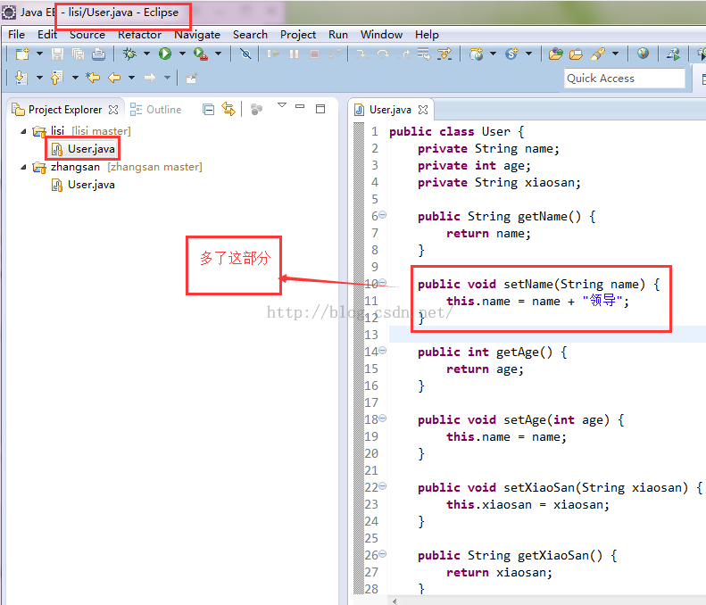
Task: Click the Forward navigation arrow icon
Action: tap(150, 78)
